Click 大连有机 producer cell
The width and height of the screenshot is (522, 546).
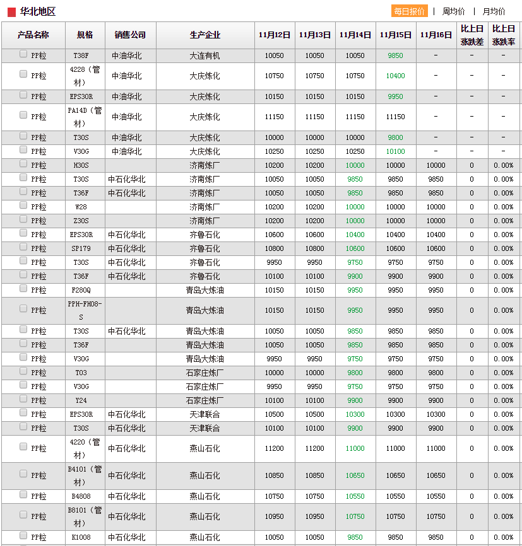click(x=205, y=55)
